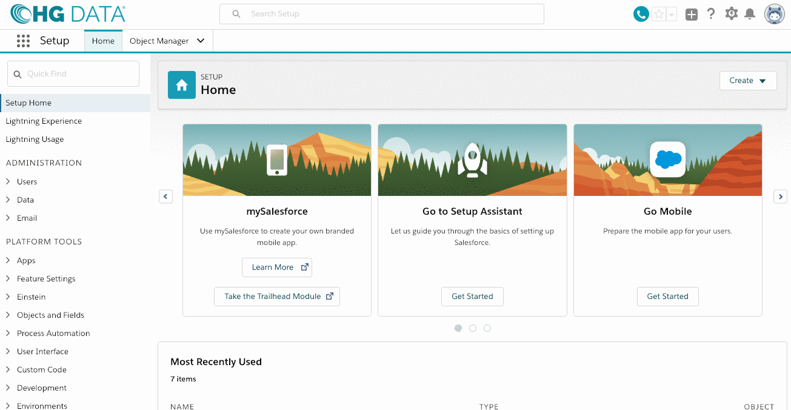Click the Setup Home house icon
The image size is (791, 410).
tap(181, 85)
